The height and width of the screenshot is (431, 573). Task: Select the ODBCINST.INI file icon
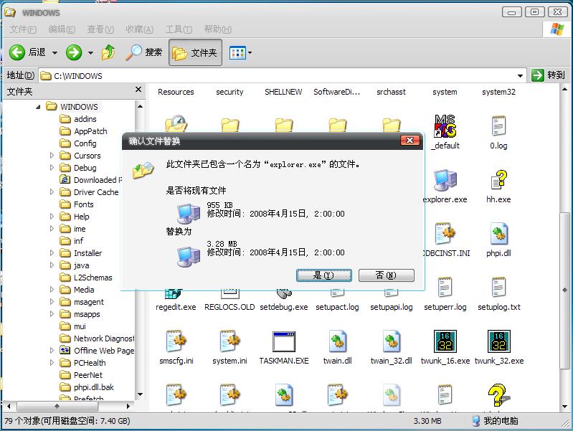pyautogui.click(x=445, y=234)
